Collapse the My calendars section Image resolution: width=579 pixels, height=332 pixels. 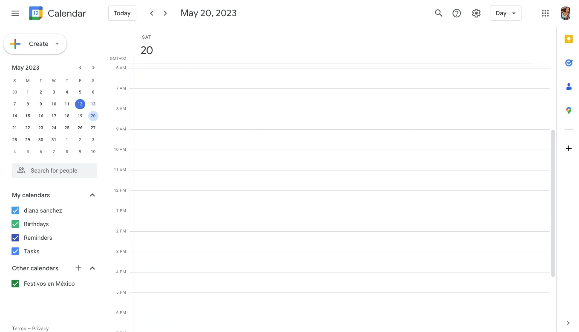(x=92, y=195)
